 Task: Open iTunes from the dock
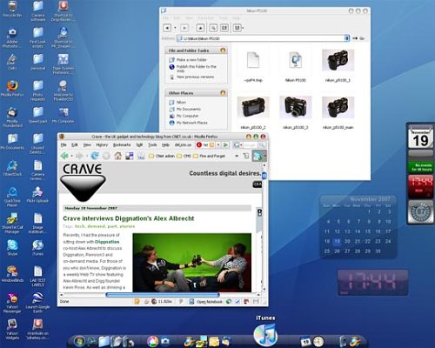tap(265, 335)
